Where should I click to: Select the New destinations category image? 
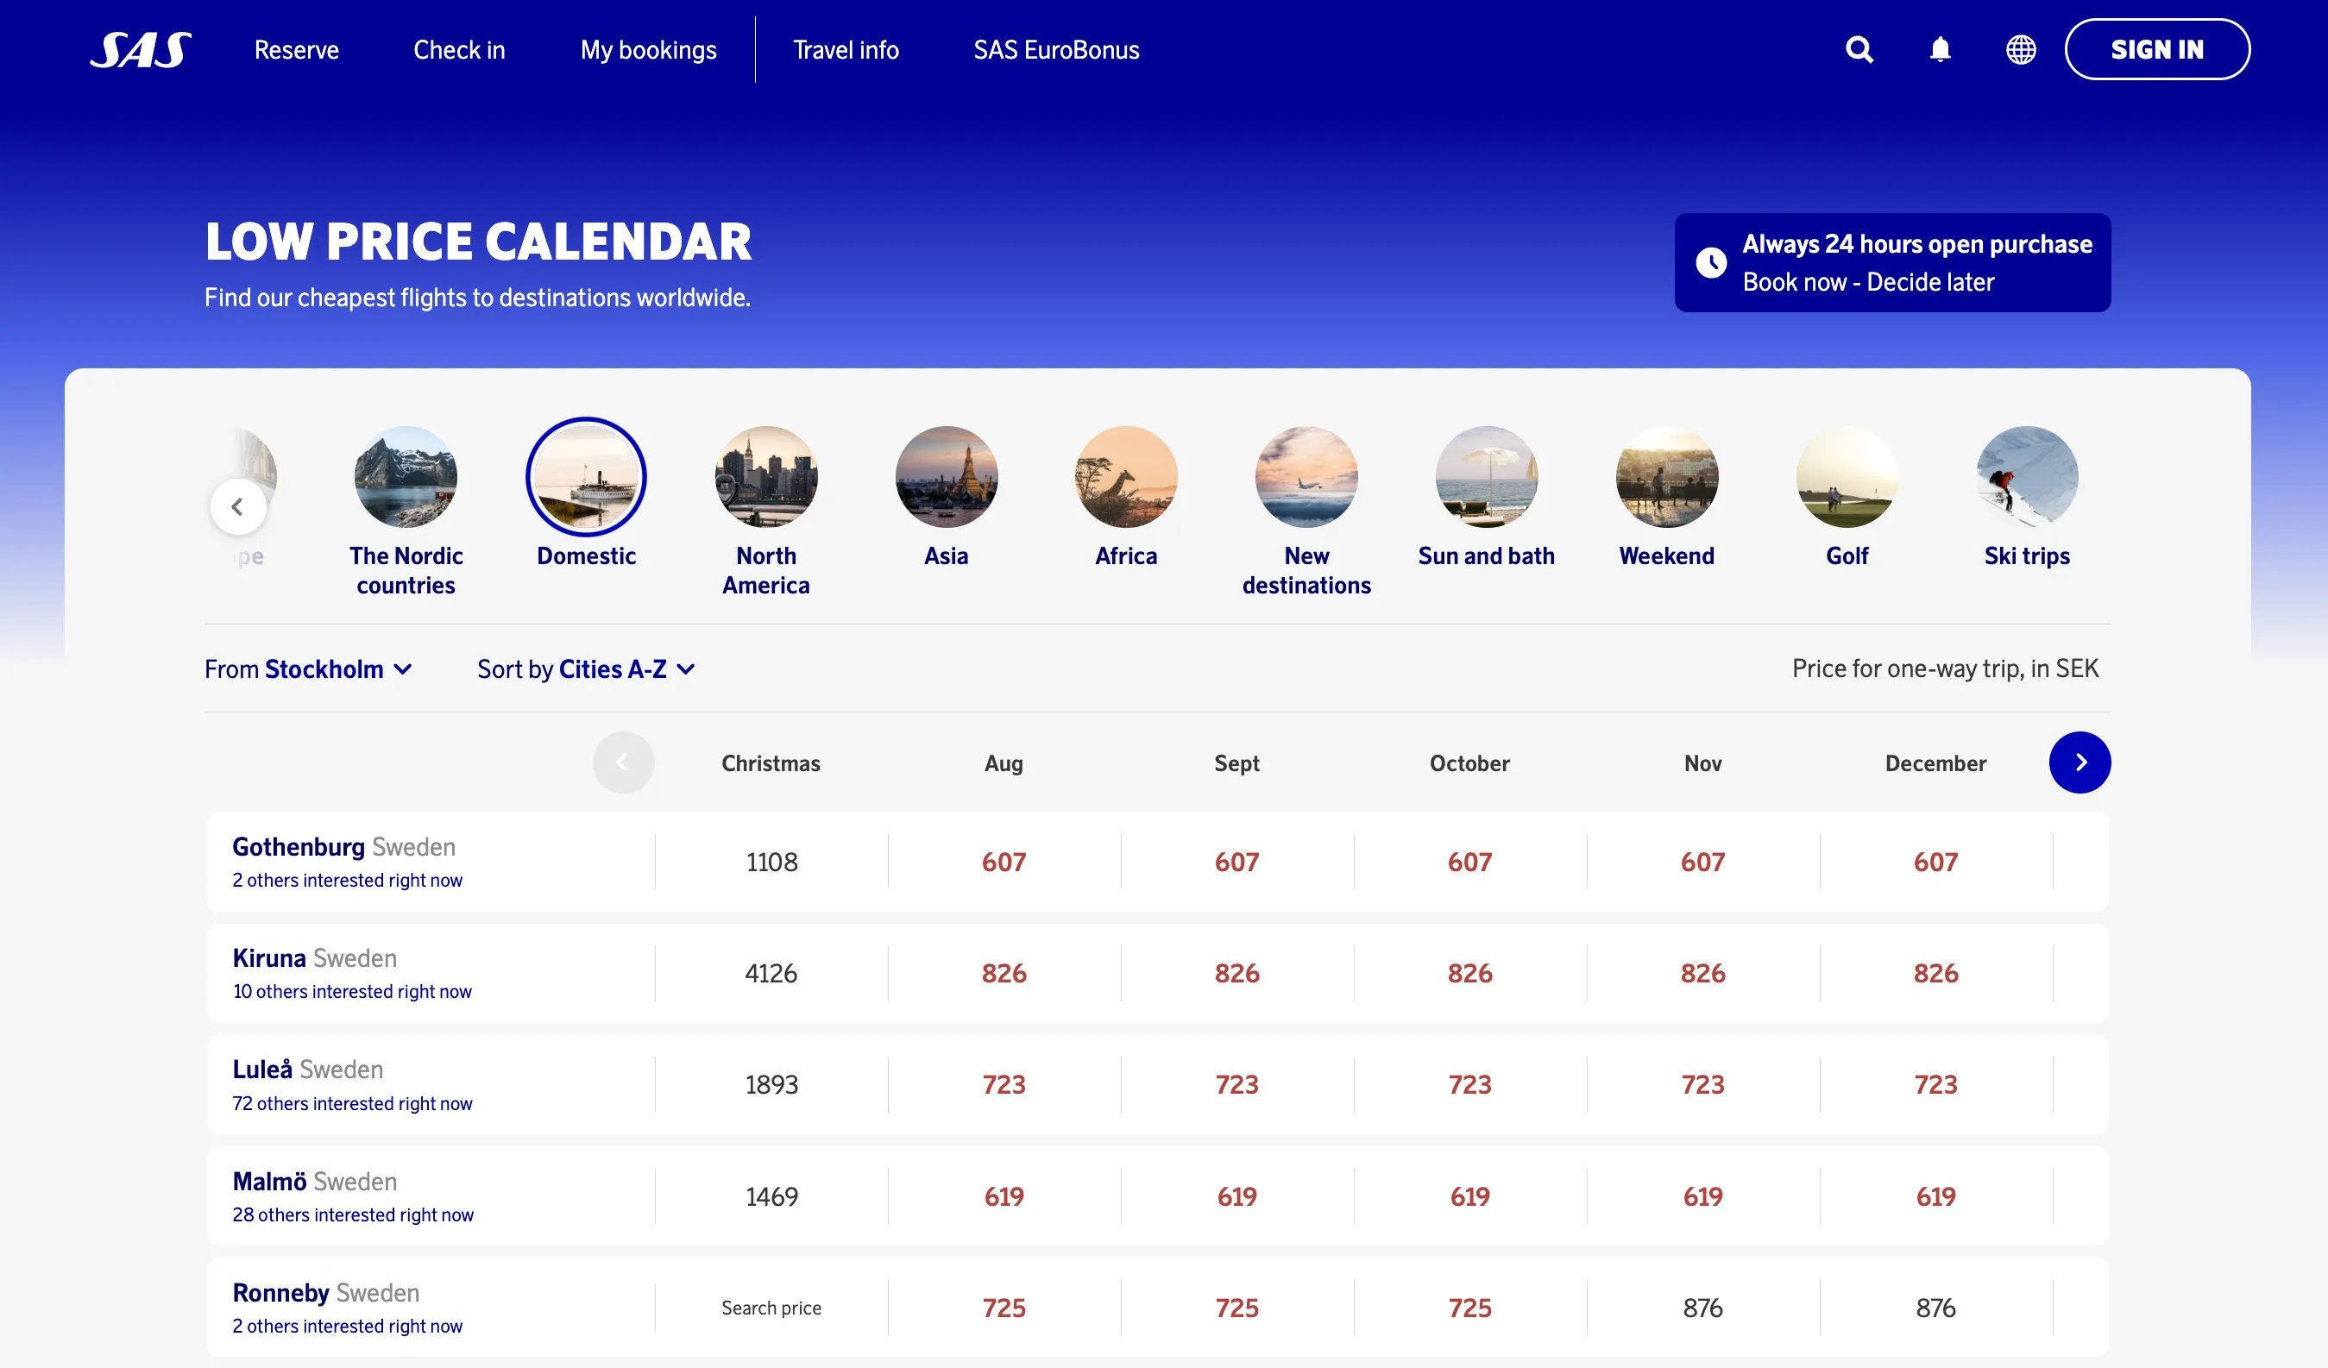pos(1306,477)
